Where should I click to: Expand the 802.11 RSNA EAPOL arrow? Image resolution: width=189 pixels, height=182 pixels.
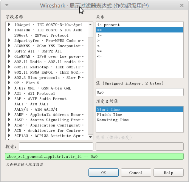[x=9, y=72]
